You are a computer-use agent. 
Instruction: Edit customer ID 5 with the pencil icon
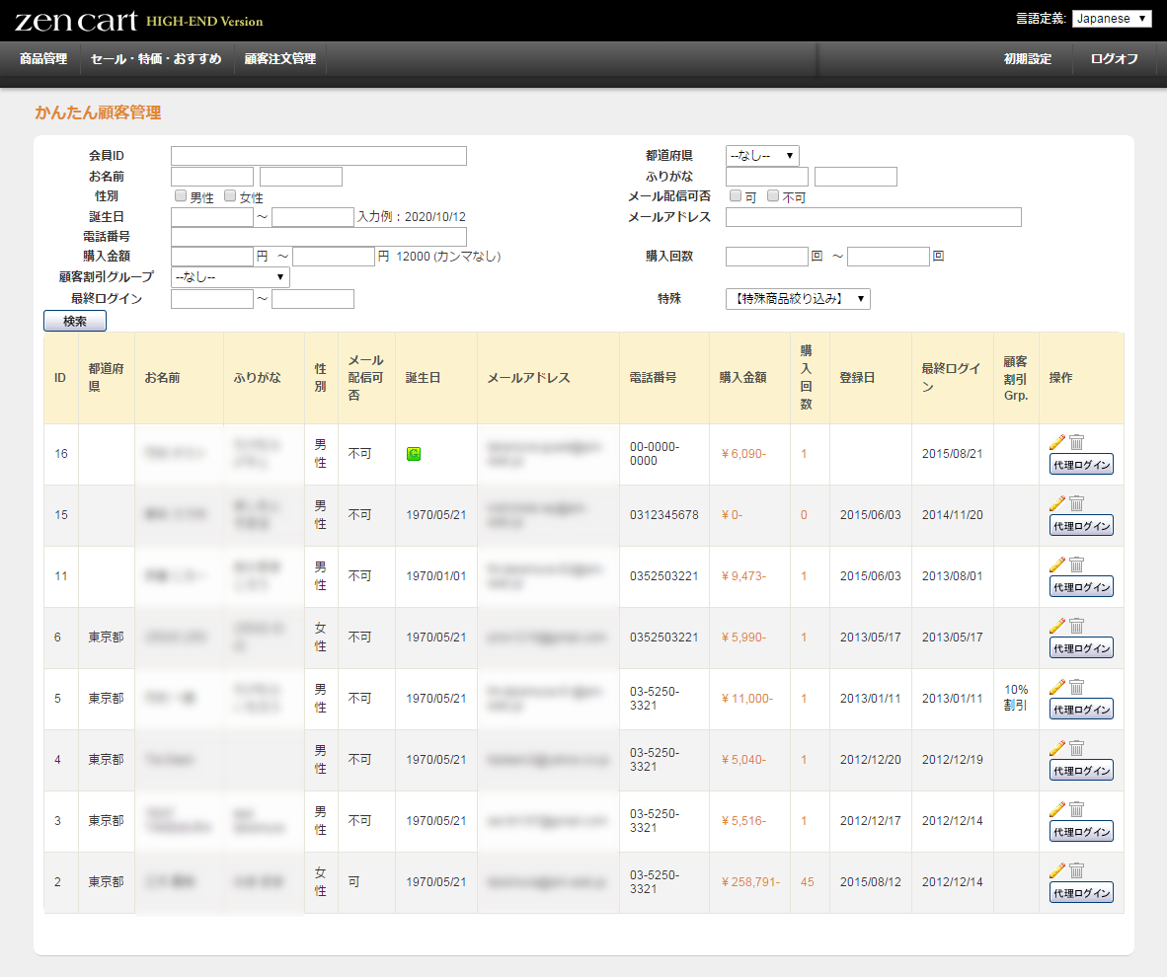coord(1056,687)
